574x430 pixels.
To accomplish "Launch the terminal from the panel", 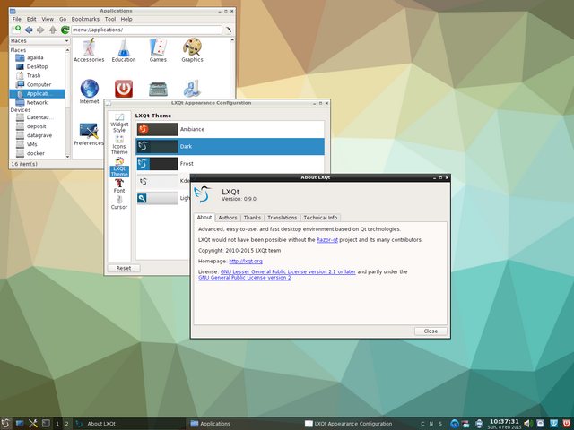I will (46, 424).
